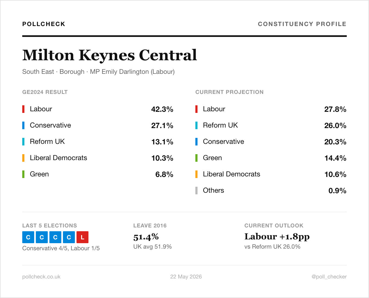Image resolution: width=369 pixels, height=298 pixels.
Task: Click red Labour swatch under GE2024 Result
Action: 23,109
